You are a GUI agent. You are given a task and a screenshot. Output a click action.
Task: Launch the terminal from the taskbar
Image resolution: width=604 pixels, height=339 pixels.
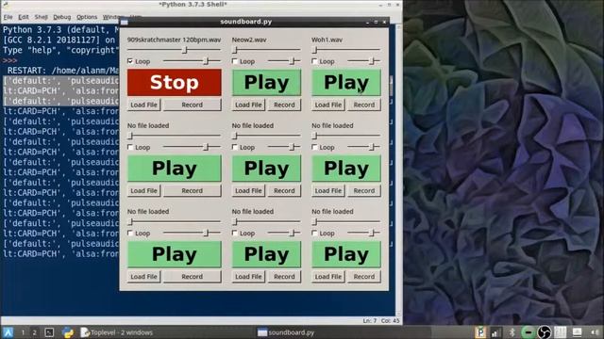coord(49,332)
